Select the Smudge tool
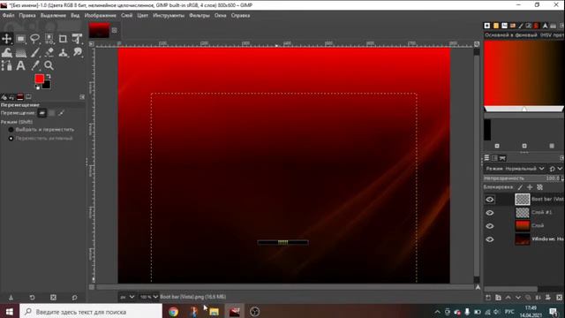Screen dimensions: 565x318 coord(77,52)
